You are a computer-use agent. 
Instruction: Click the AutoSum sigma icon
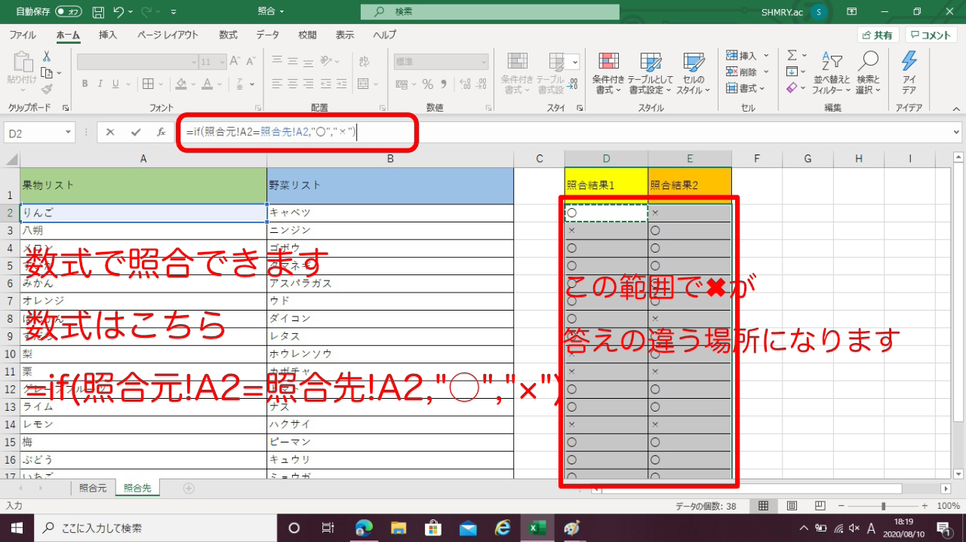point(792,56)
